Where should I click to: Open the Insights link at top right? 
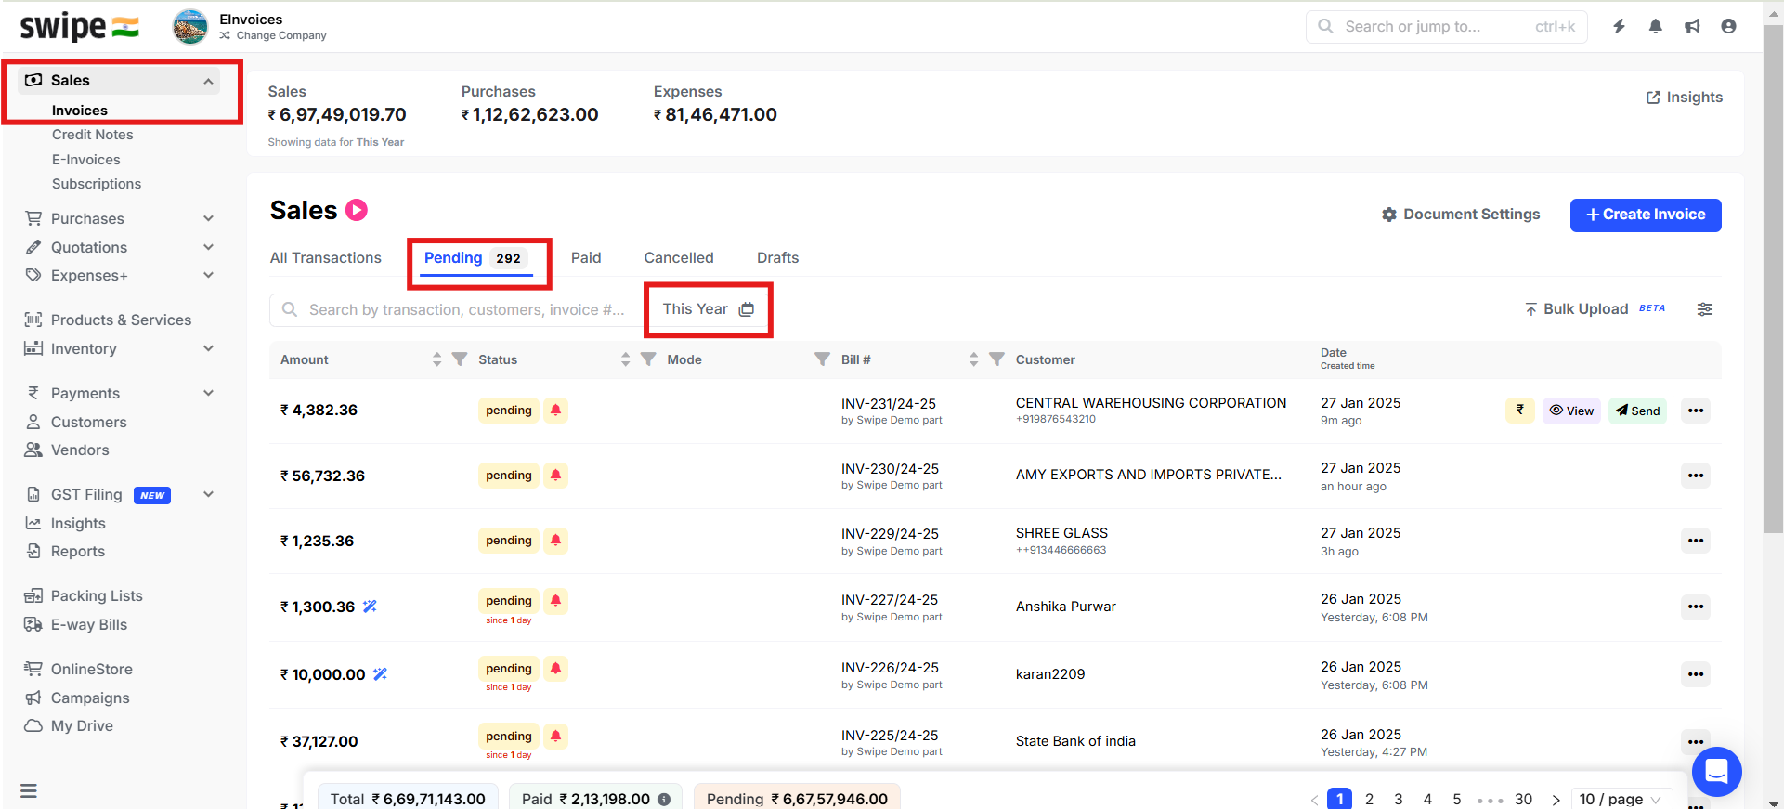(x=1684, y=98)
